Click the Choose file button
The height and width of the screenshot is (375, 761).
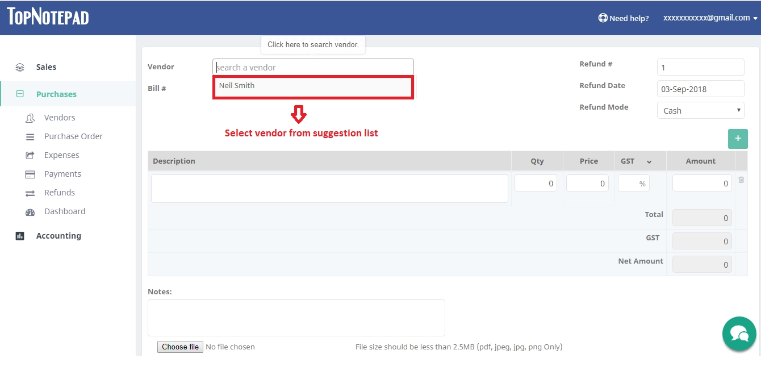(179, 347)
